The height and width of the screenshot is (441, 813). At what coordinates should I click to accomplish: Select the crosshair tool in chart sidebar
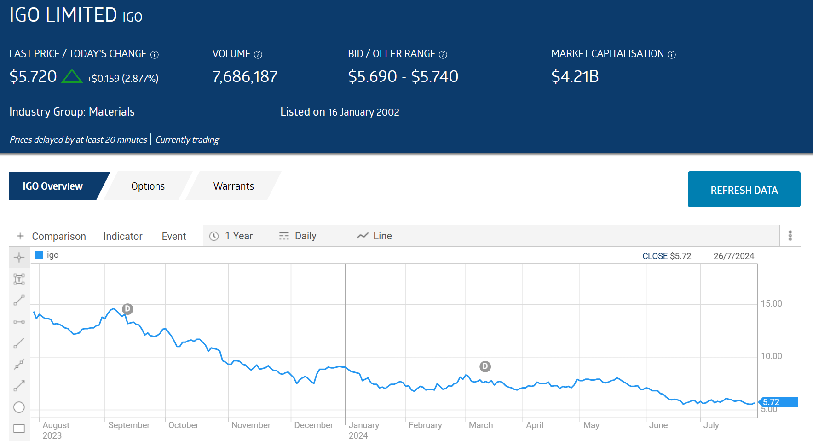coord(19,257)
